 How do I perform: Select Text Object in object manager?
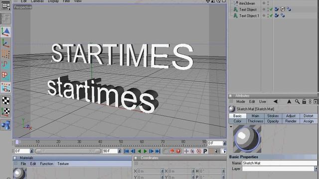[x=248, y=9]
